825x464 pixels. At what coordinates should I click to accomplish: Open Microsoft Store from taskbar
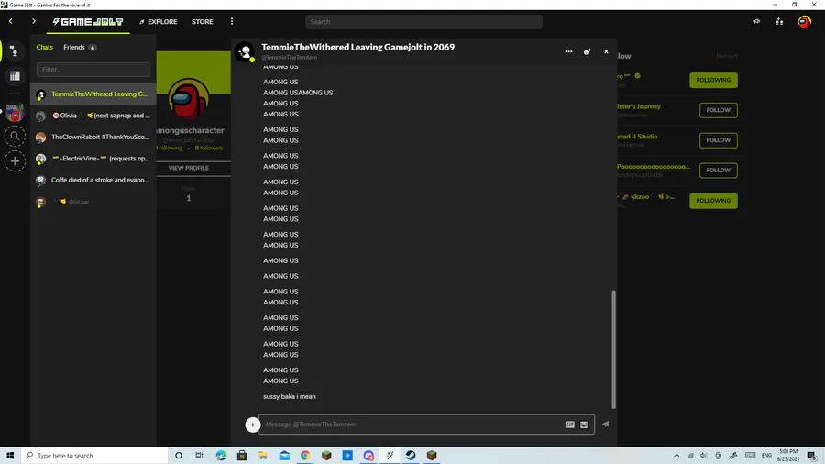(x=242, y=456)
